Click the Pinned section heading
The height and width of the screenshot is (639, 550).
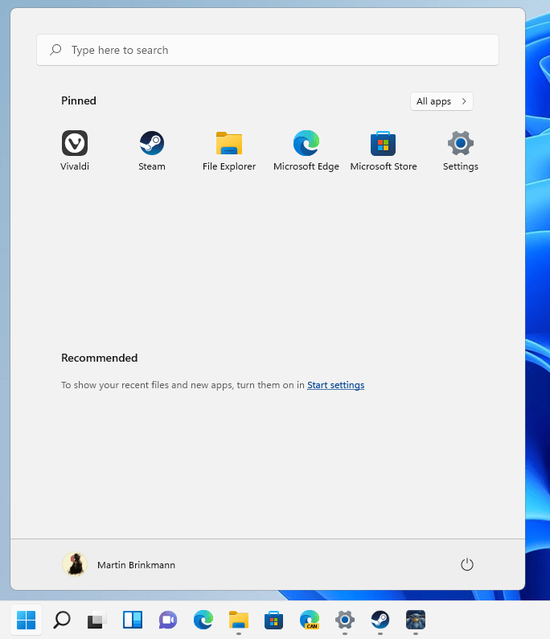click(x=79, y=100)
